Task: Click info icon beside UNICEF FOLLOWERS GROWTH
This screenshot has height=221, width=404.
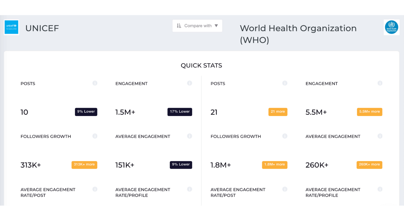Action: tap(95, 136)
